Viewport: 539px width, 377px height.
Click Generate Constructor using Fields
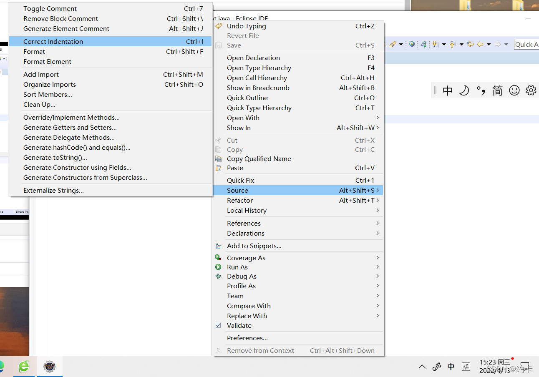[x=110, y=168]
